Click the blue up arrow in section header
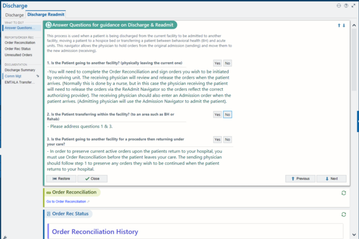The height and width of the screenshot is (239, 359). (339, 26)
